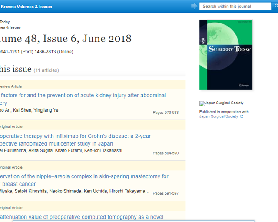278x222 pixels.
Task: Open the Surgery Today cover thumbnail
Action: coord(225,55)
